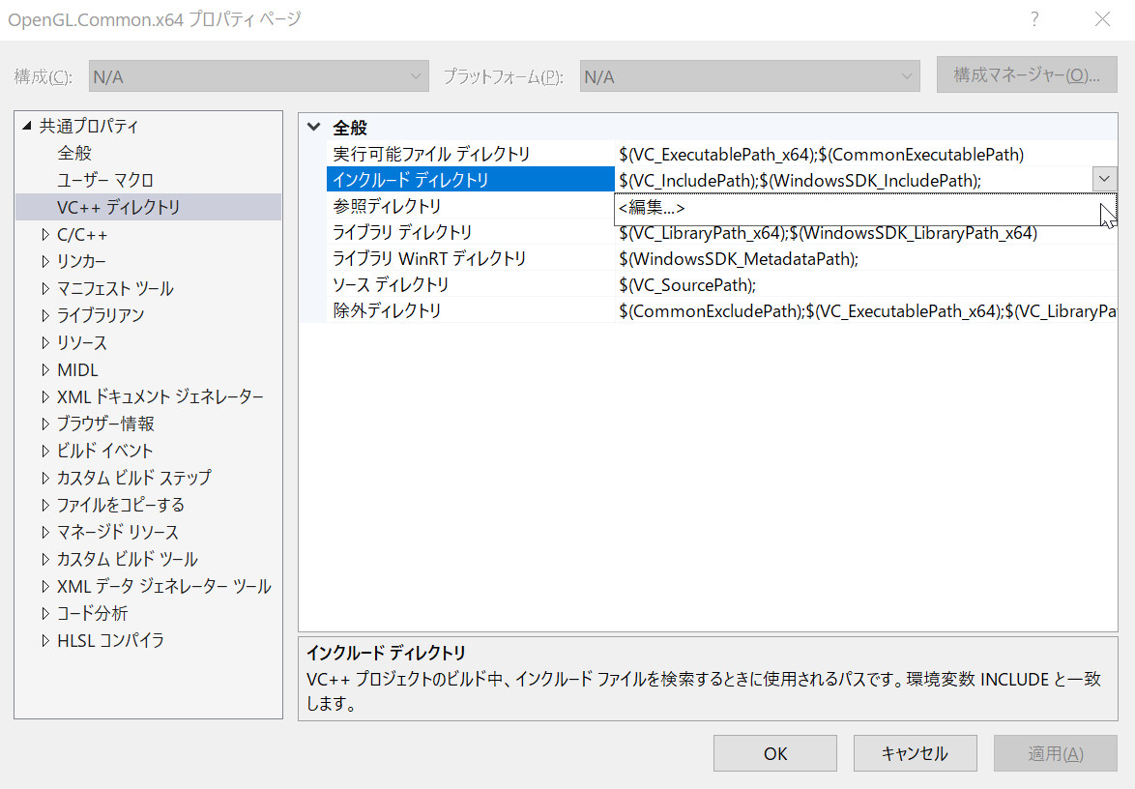The height and width of the screenshot is (789, 1135).
Task: Collapse the 全般 property group chevron
Action: click(313, 128)
